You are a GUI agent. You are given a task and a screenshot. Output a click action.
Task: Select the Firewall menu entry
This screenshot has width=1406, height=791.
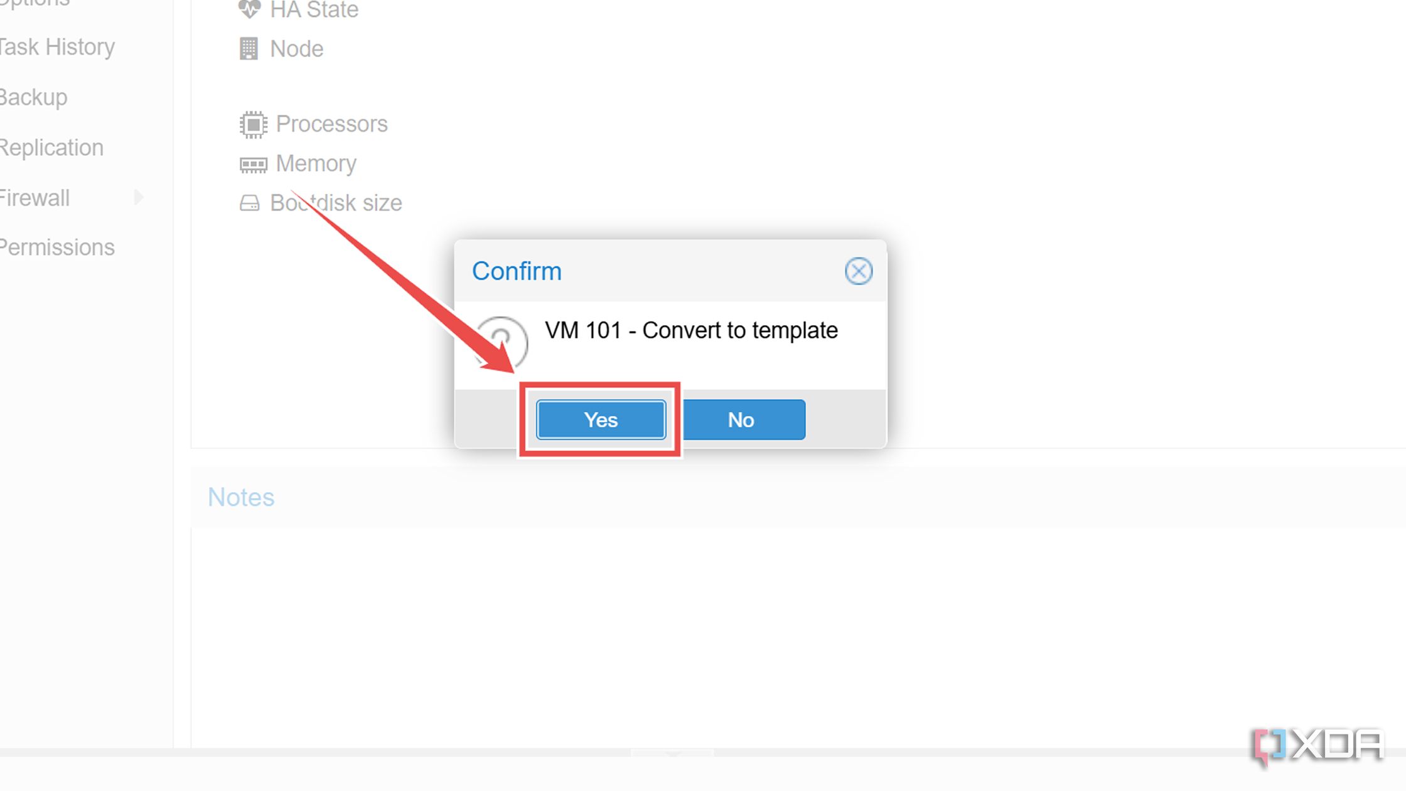pyautogui.click(x=35, y=198)
